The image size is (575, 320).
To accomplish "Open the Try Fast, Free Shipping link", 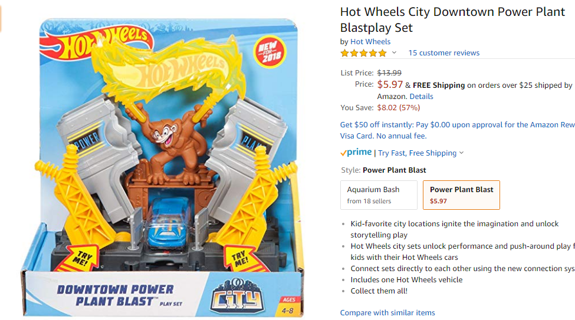I will [x=418, y=153].
